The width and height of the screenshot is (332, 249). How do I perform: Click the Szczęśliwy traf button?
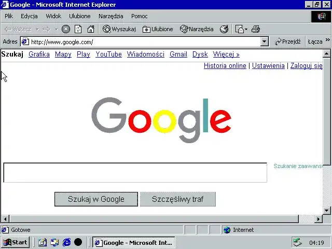(177, 199)
